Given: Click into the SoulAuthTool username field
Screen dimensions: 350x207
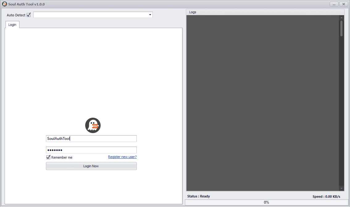Looking at the screenshot, I should (x=91, y=139).
